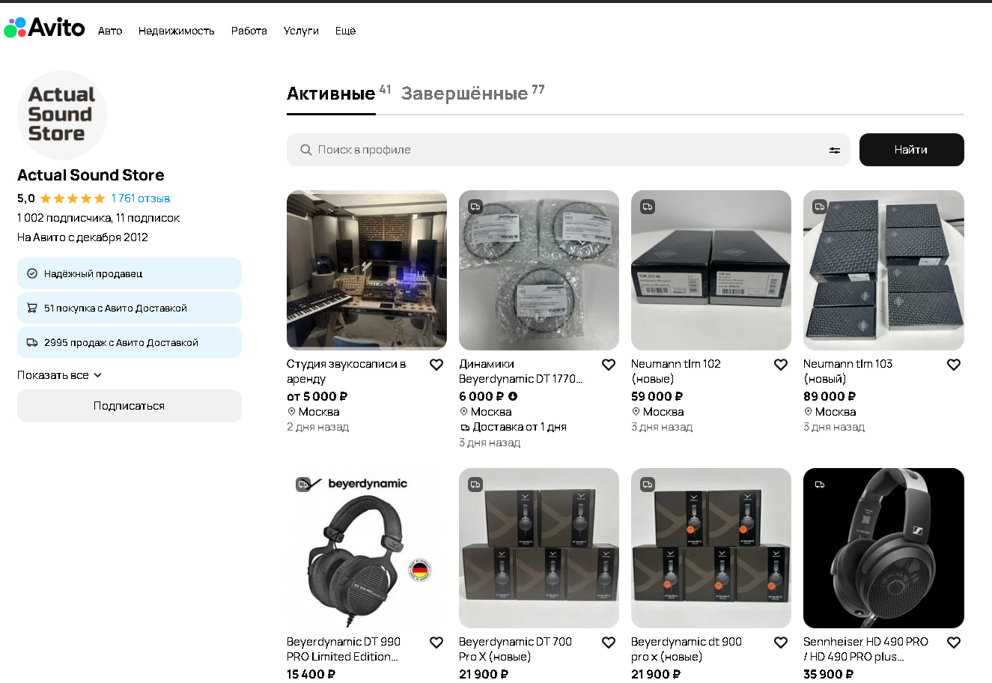
Task: Favorite the studio rental listing
Action: click(436, 365)
